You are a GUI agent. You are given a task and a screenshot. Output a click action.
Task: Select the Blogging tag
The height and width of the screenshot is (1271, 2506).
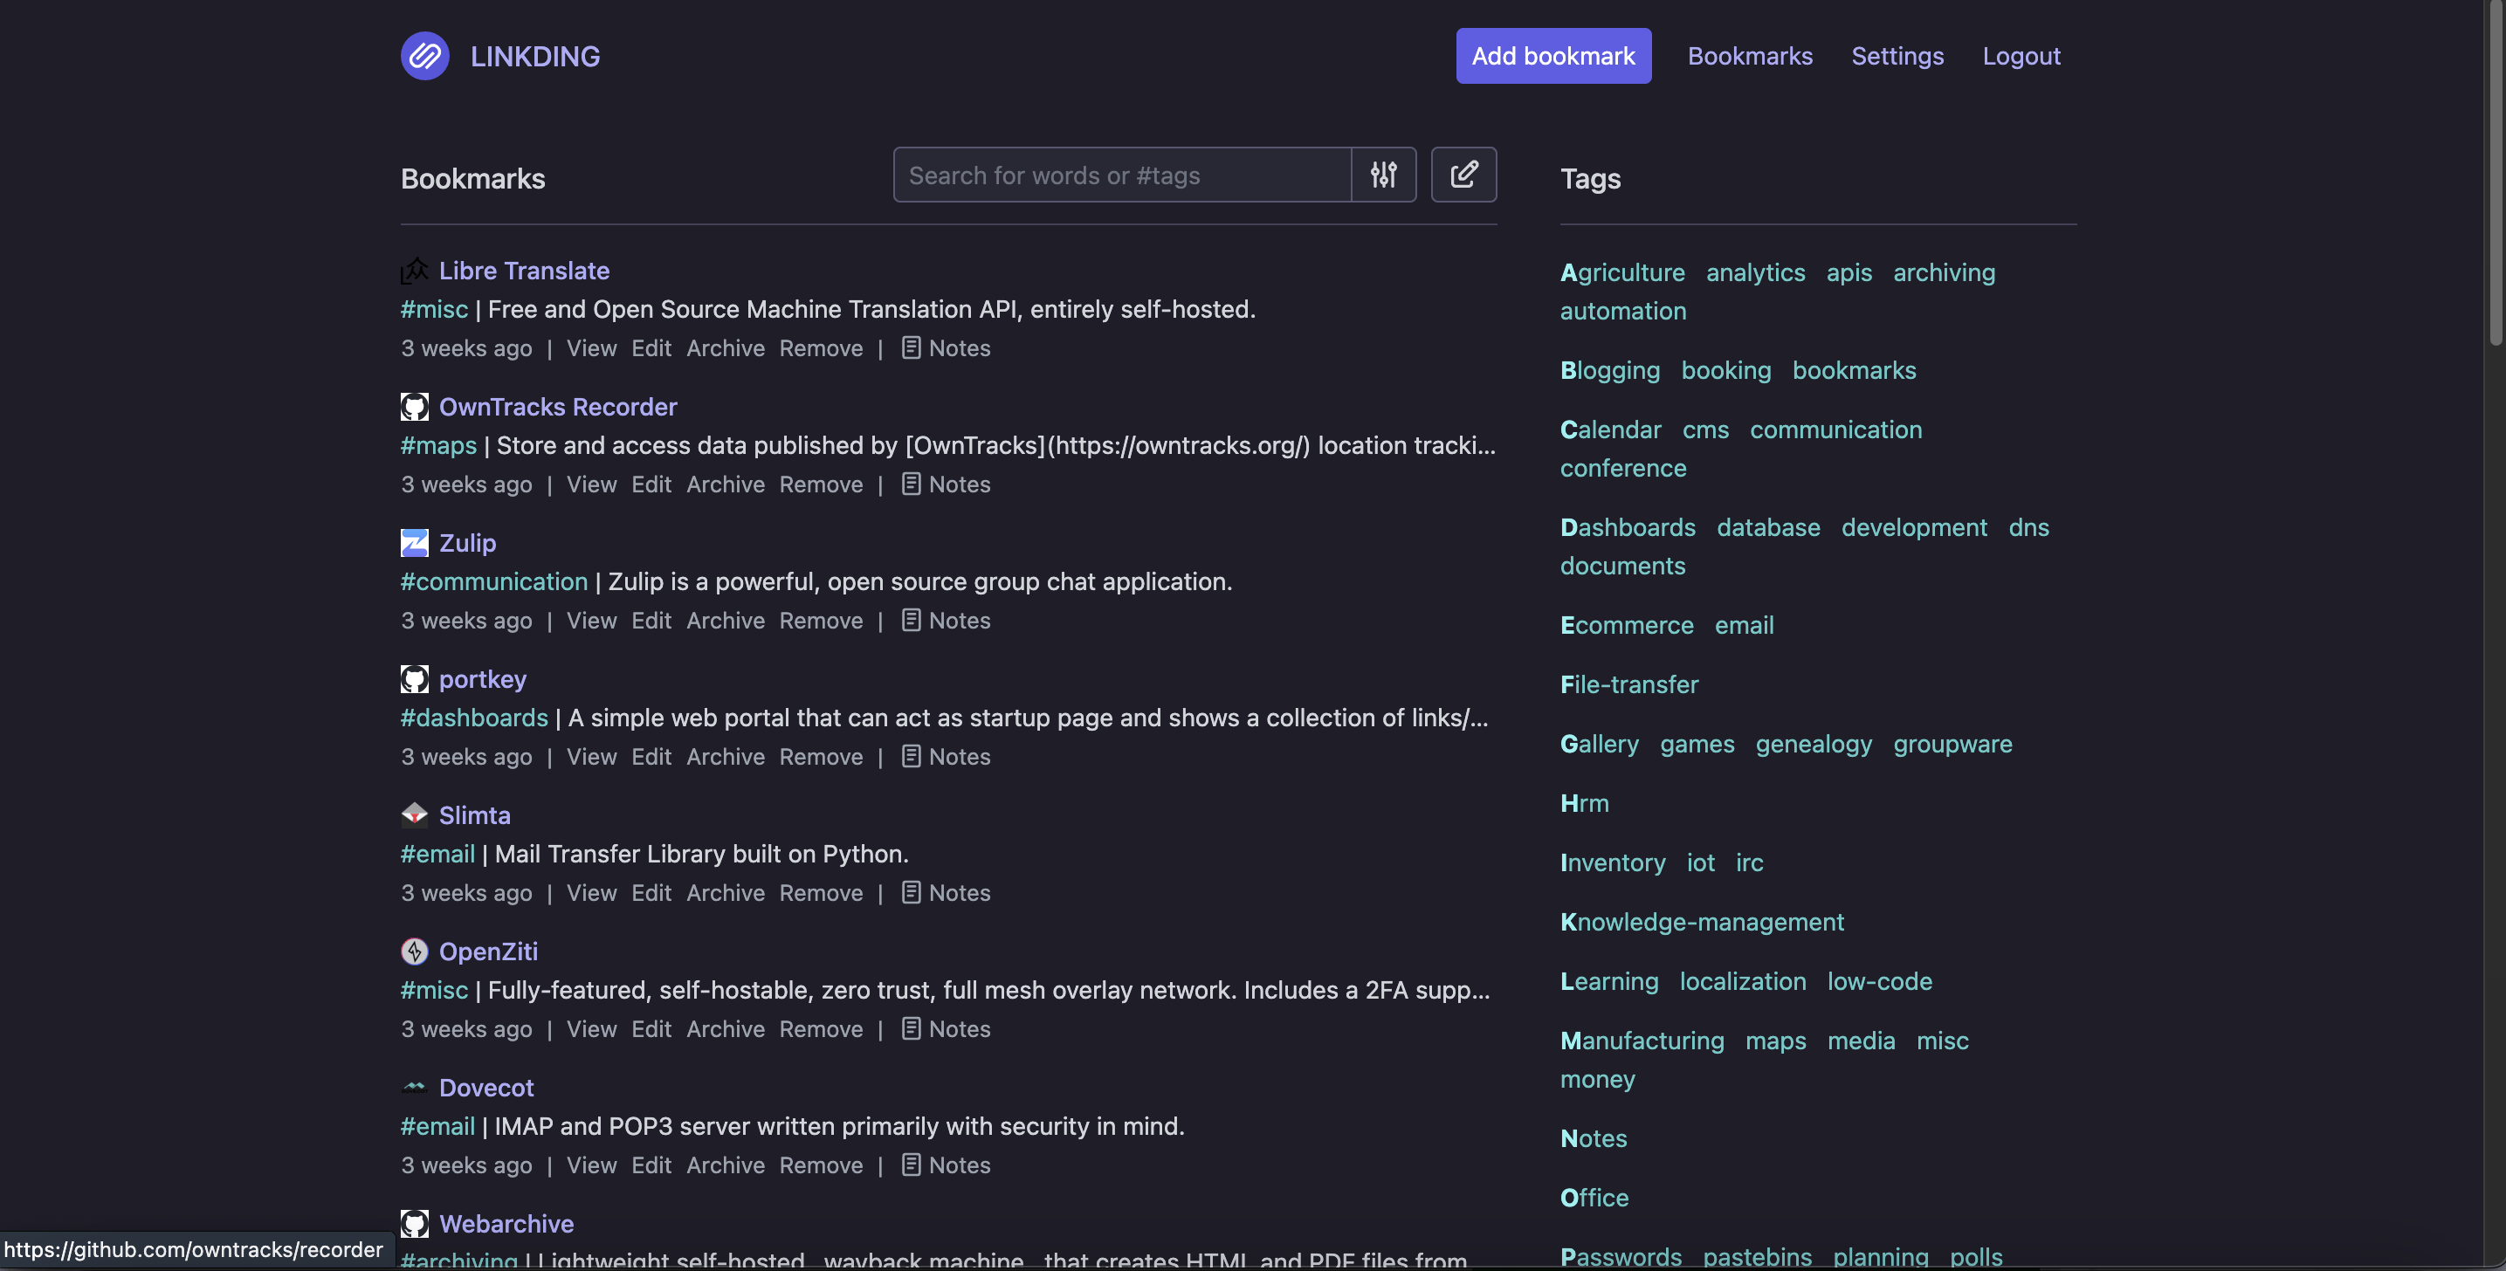point(1610,370)
